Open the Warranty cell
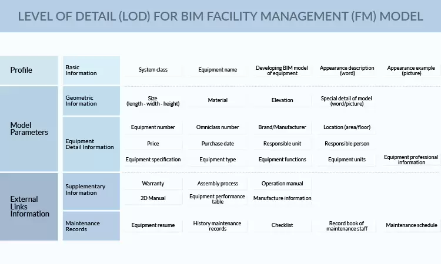Image resolution: width=441 pixels, height=264 pixels. (153, 184)
